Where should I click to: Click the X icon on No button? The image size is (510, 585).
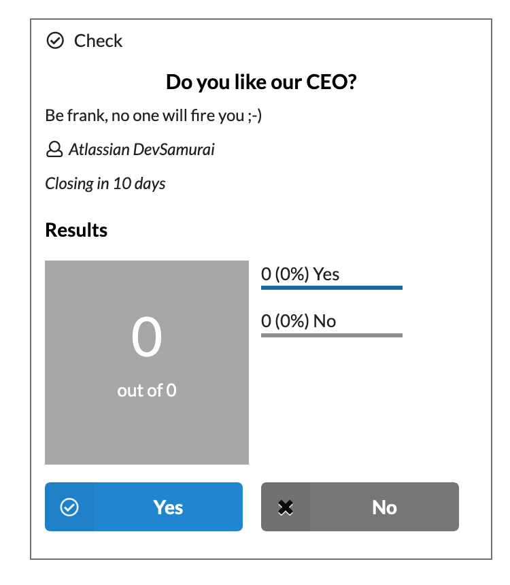286,507
